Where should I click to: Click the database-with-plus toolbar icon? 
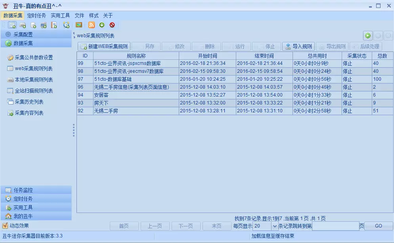coord(33,25)
